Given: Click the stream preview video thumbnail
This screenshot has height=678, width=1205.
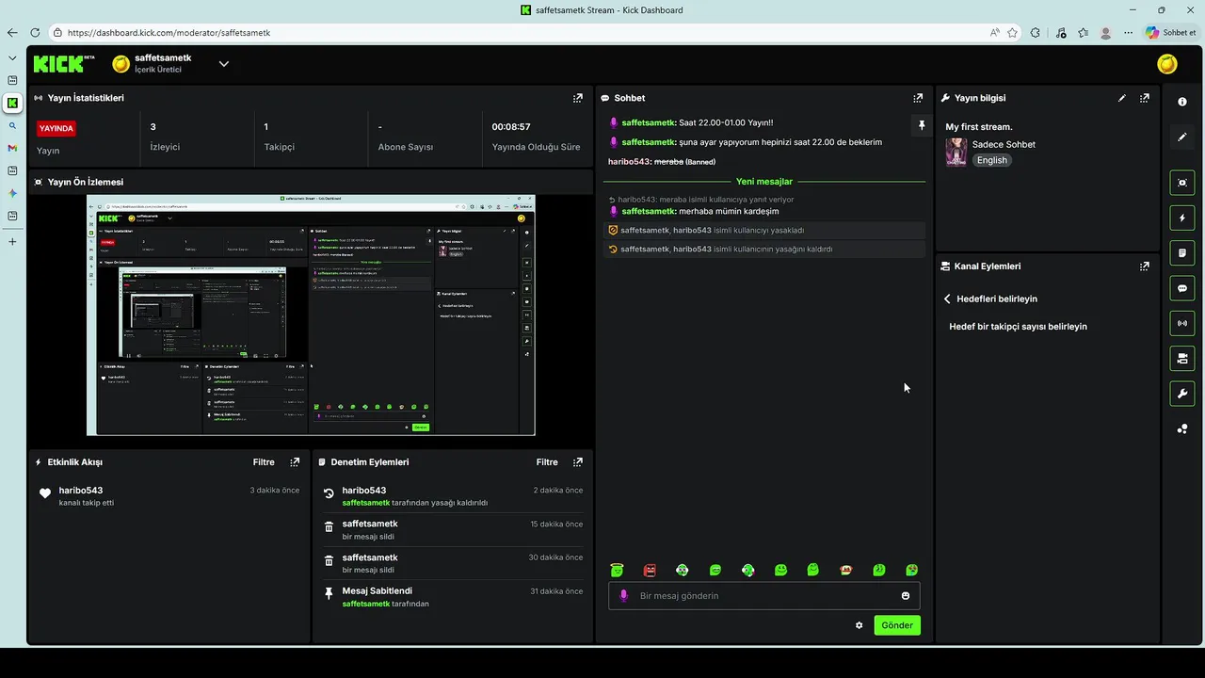Looking at the screenshot, I should tap(311, 315).
